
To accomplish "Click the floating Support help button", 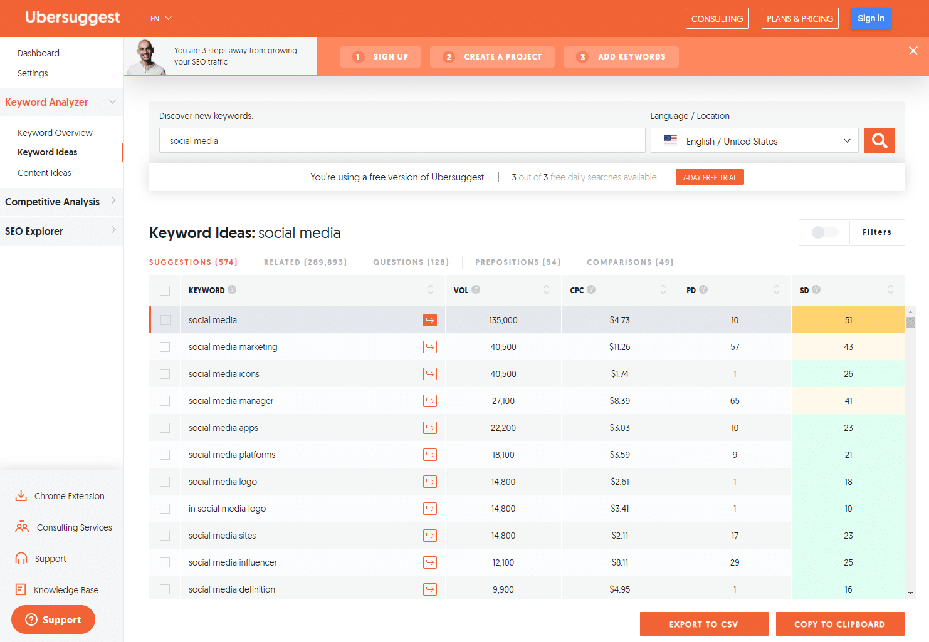I will click(53, 619).
